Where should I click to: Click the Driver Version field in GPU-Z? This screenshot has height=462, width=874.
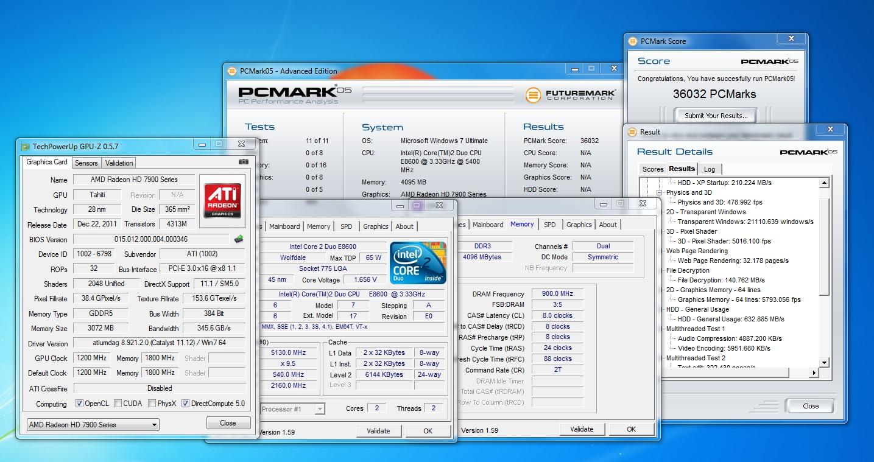pos(160,343)
